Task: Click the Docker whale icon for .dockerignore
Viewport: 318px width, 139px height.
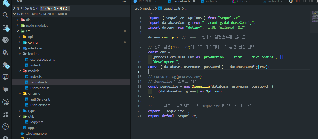Action: pyautogui.click(x=23, y=133)
